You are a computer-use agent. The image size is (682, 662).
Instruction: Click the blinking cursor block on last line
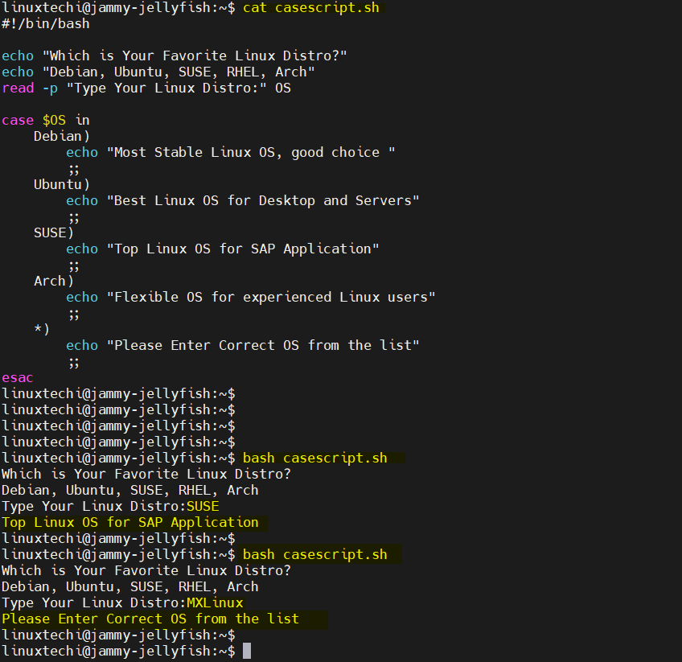click(248, 651)
